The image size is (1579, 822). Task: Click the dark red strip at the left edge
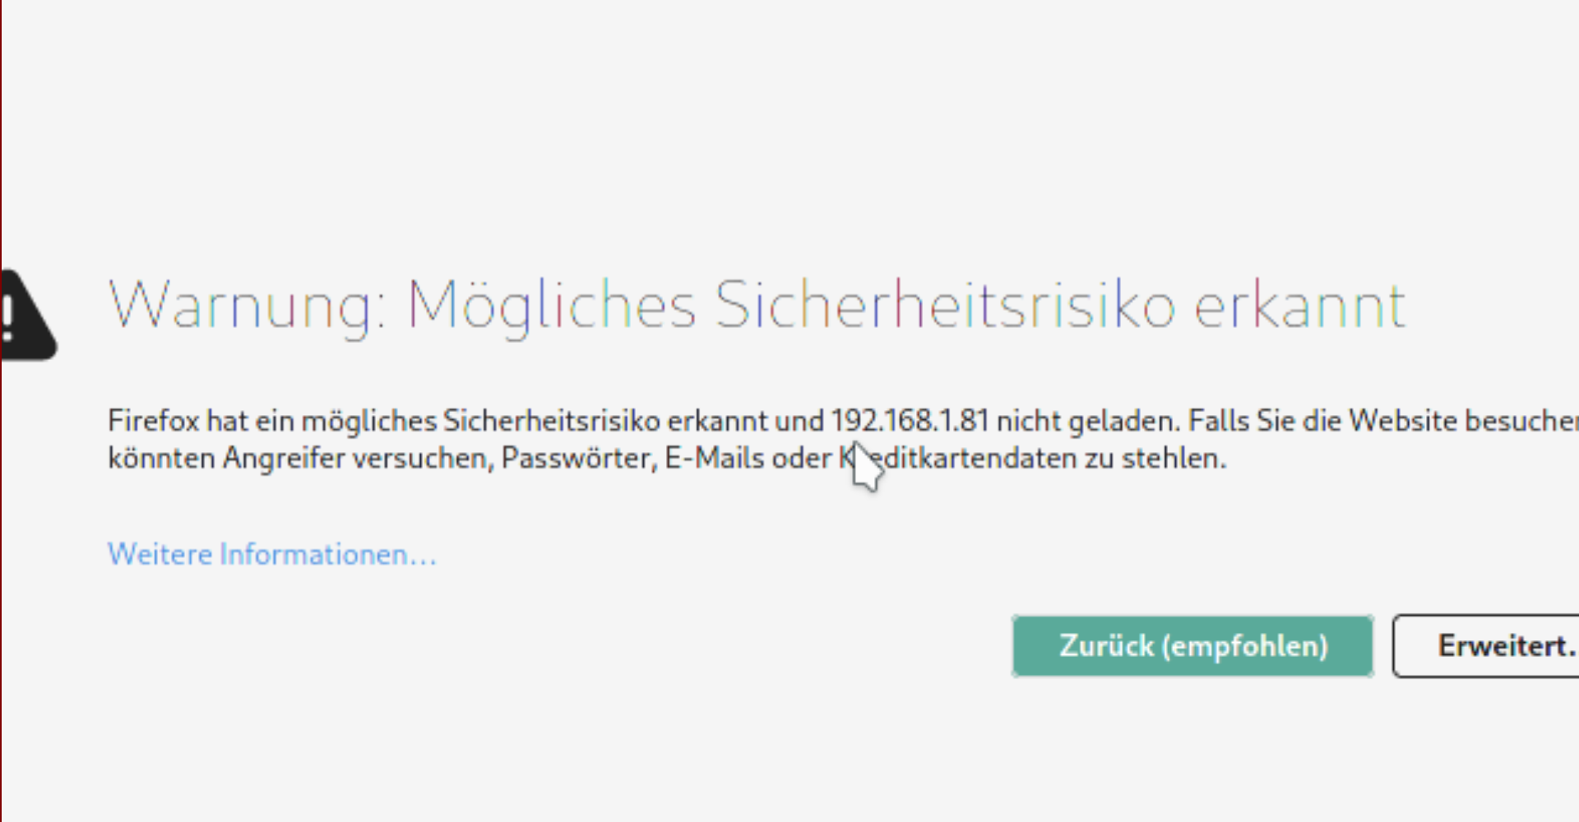pyautogui.click(x=4, y=411)
